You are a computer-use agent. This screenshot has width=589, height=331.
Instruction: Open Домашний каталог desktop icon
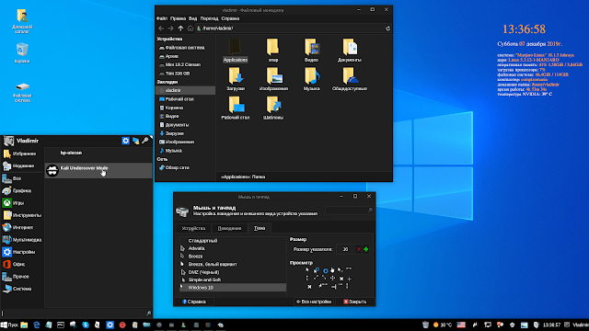(22, 21)
